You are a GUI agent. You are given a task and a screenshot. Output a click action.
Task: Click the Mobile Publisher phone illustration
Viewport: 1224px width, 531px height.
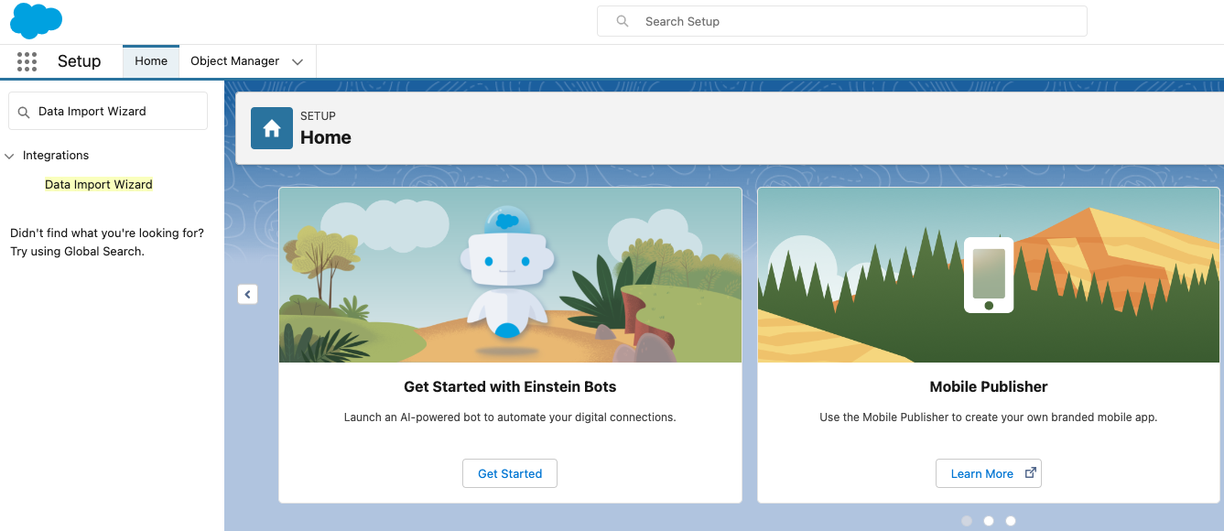tap(988, 275)
